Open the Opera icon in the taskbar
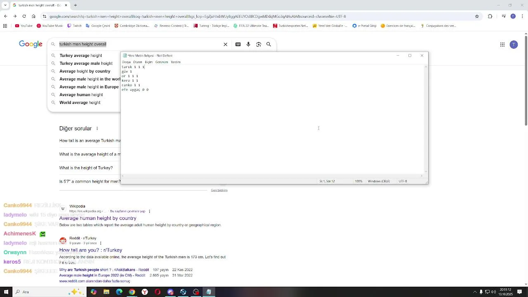528x297 pixels. pos(158,292)
